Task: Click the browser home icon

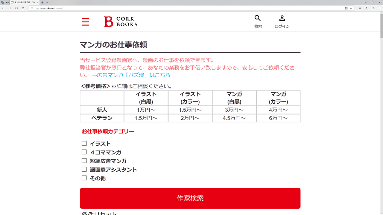Action: click(23, 8)
